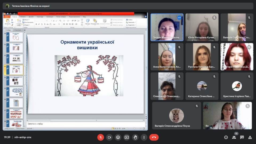Leave the call with the red hang-up button
The width and height of the screenshot is (256, 144).
(154, 137)
